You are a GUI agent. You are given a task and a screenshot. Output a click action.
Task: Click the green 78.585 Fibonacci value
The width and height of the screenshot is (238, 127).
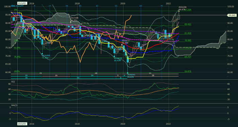(188, 40)
